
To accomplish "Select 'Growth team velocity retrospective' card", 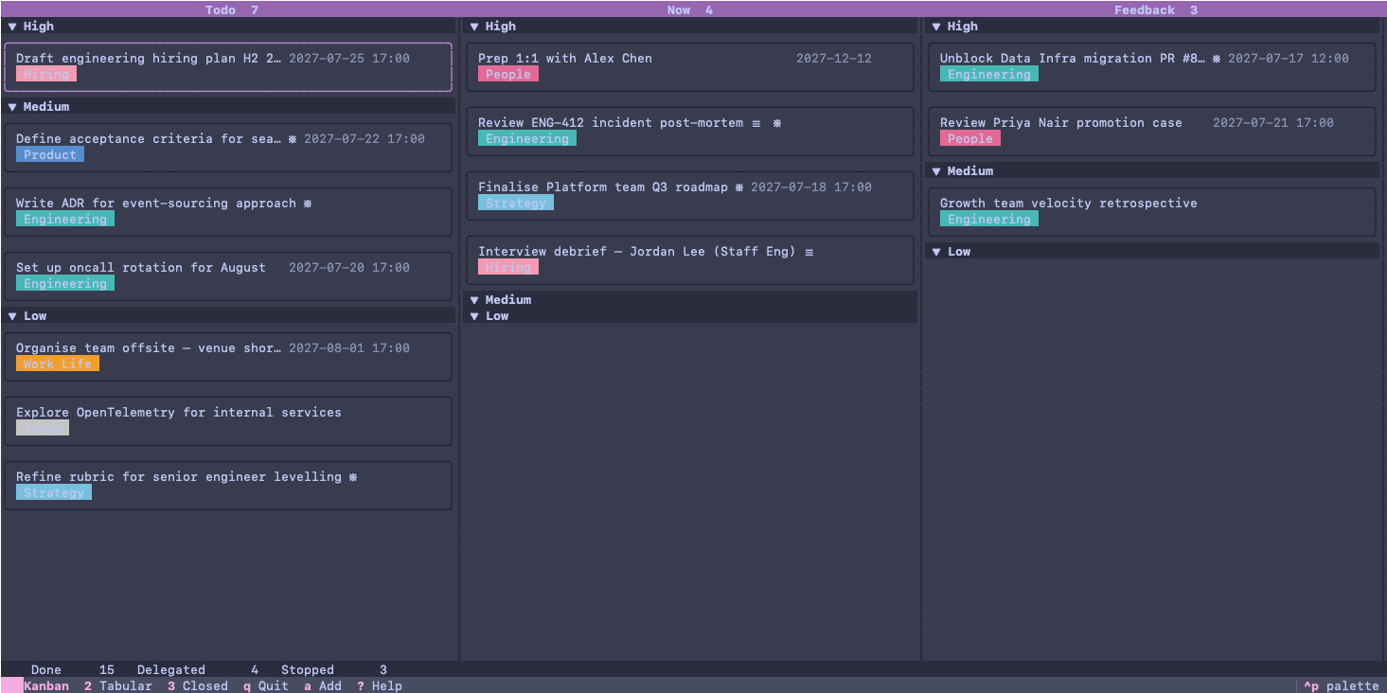I will (1152, 211).
